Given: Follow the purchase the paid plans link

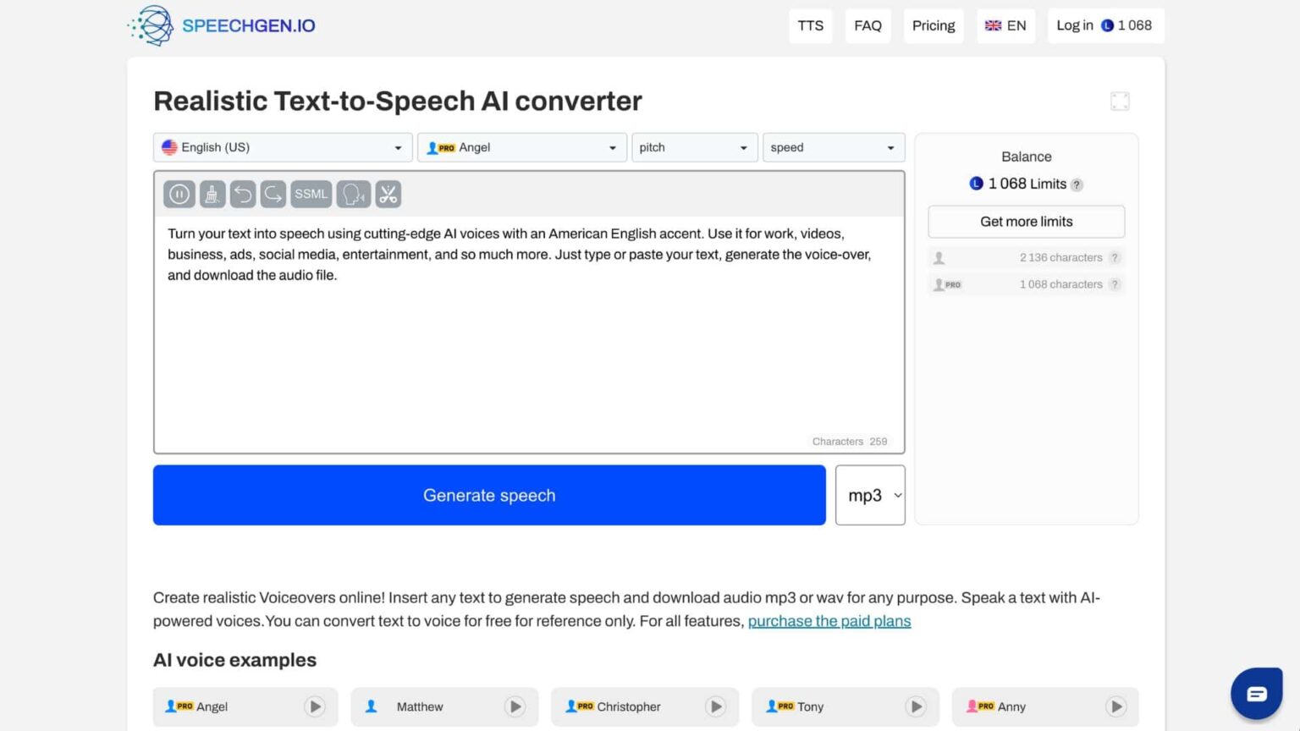Looking at the screenshot, I should tap(829, 620).
